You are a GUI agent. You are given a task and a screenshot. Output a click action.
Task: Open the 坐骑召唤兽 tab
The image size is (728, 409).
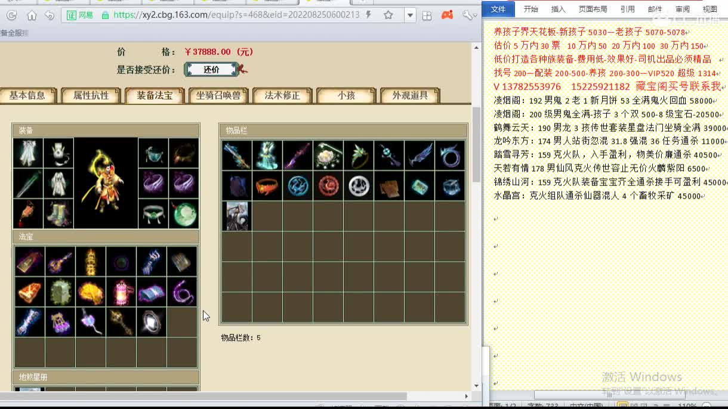tap(218, 95)
